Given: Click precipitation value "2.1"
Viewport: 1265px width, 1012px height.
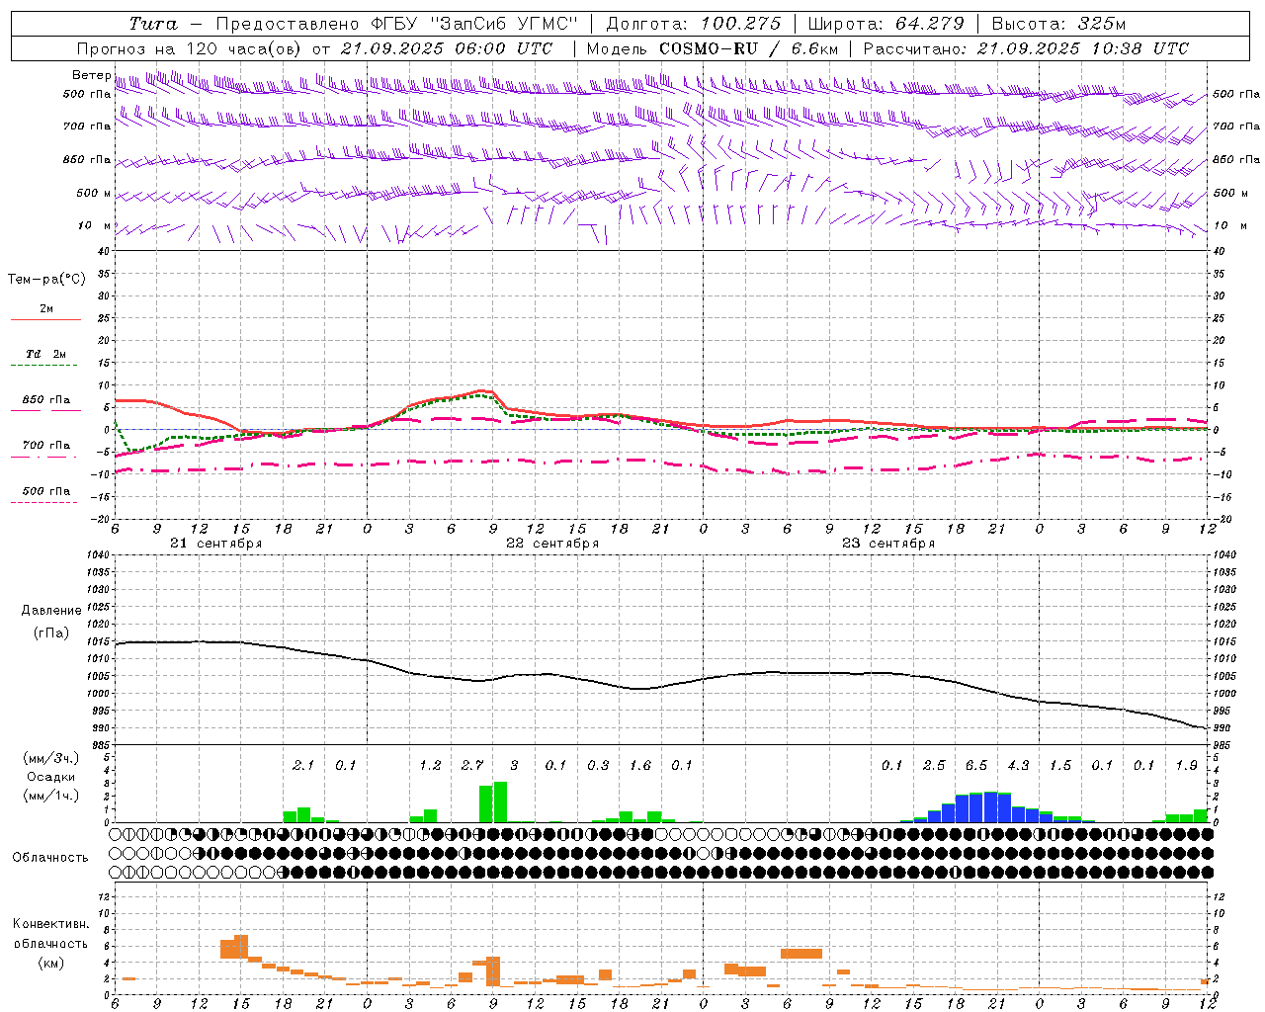Looking at the screenshot, I should coord(303,765).
